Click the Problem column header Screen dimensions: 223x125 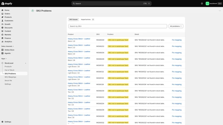(x=110, y=34)
